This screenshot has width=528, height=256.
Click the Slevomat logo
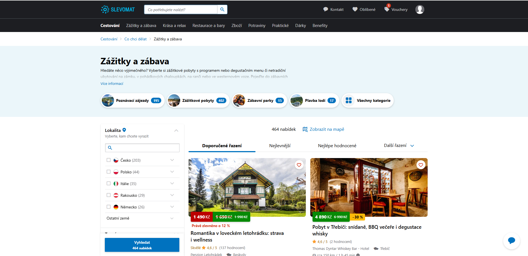pos(118,9)
